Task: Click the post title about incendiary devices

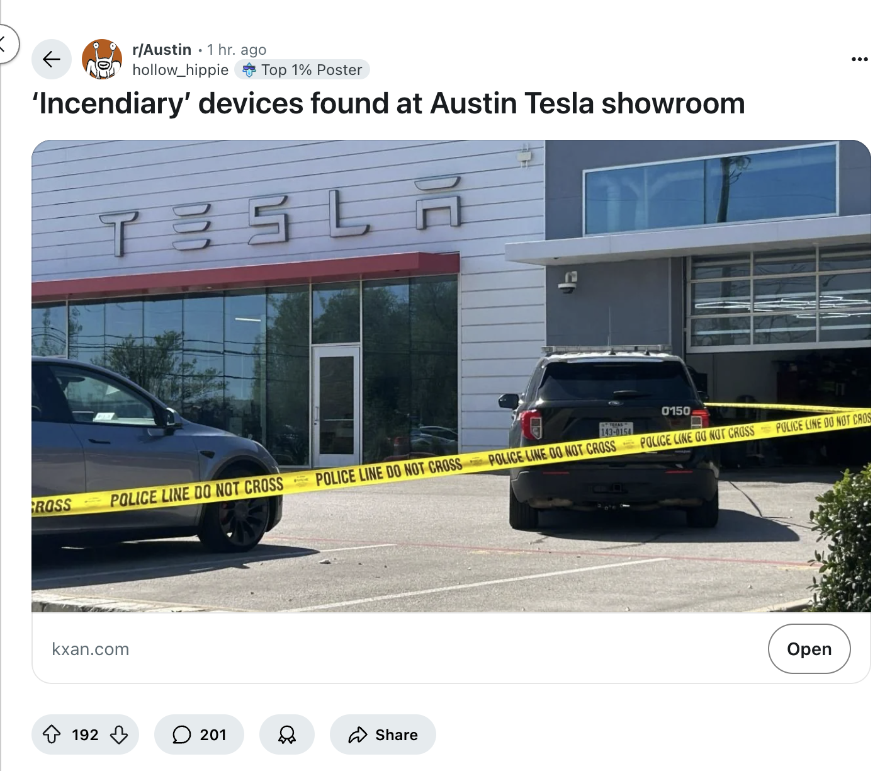Action: (388, 104)
